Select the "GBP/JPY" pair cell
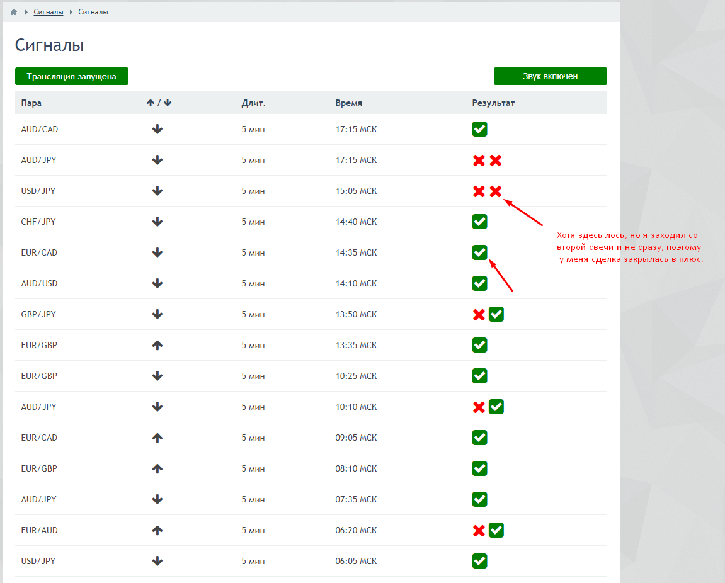The image size is (725, 583). pyautogui.click(x=38, y=314)
